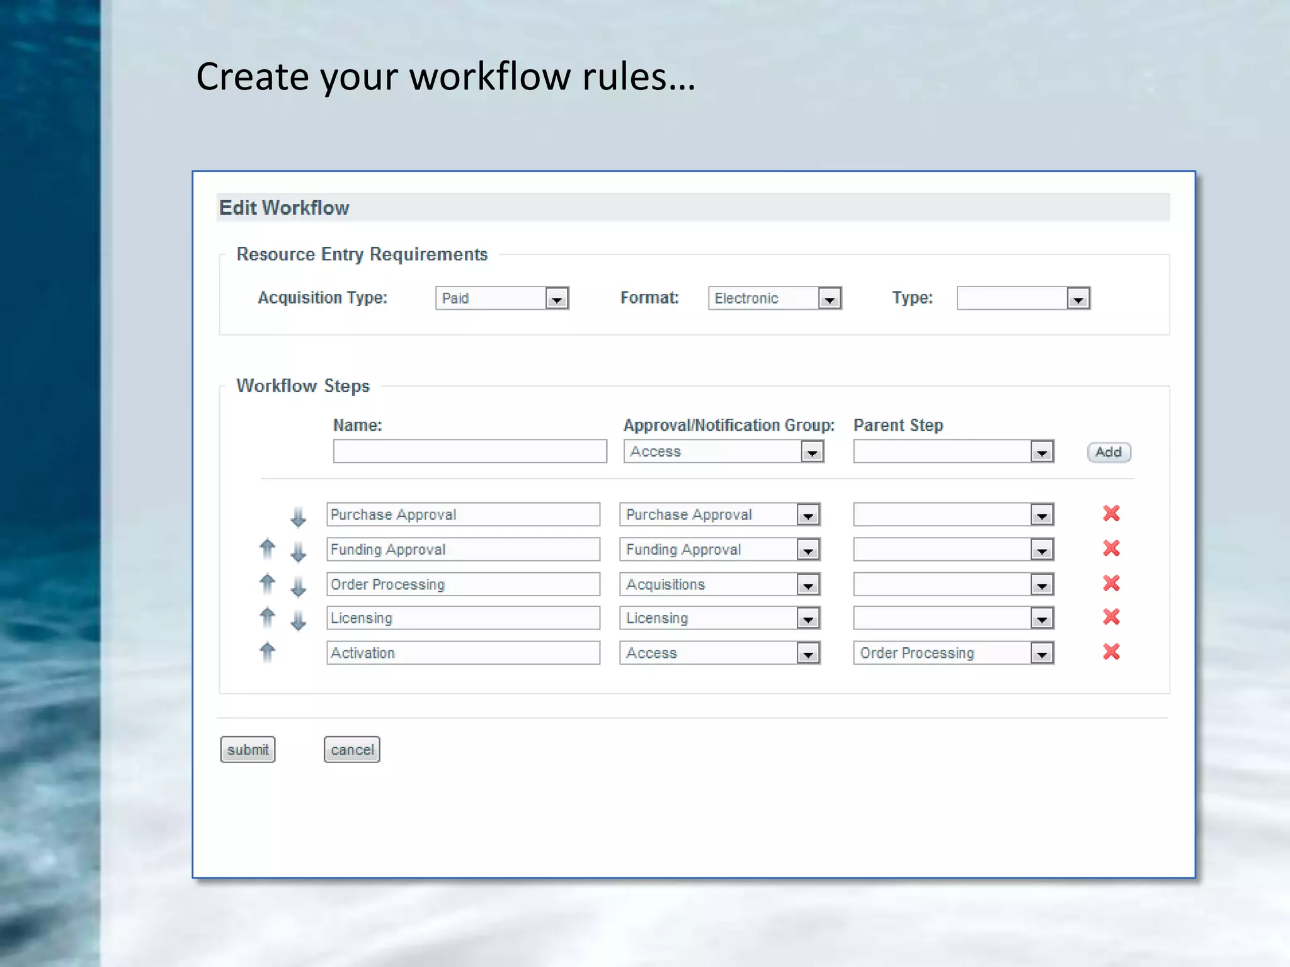Screen dimensions: 1290x967
Task: Move Funding Approval step down
Action: click(298, 552)
